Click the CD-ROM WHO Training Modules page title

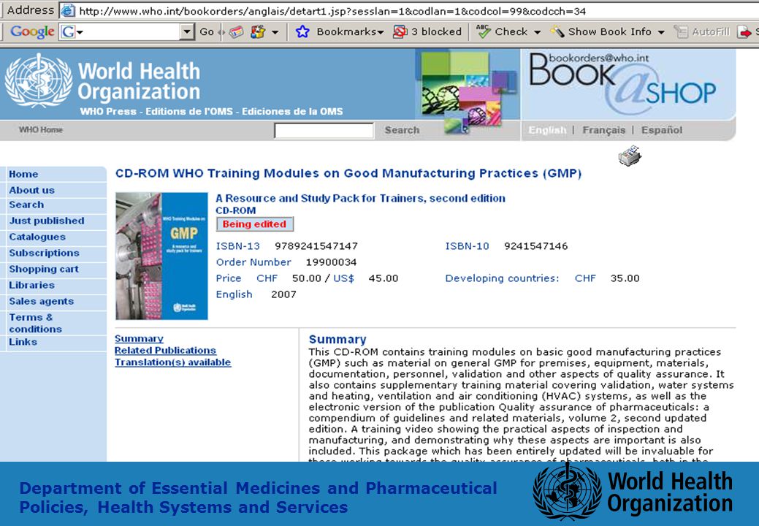pos(348,173)
